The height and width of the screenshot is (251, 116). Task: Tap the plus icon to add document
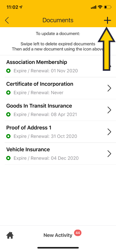tap(107, 20)
